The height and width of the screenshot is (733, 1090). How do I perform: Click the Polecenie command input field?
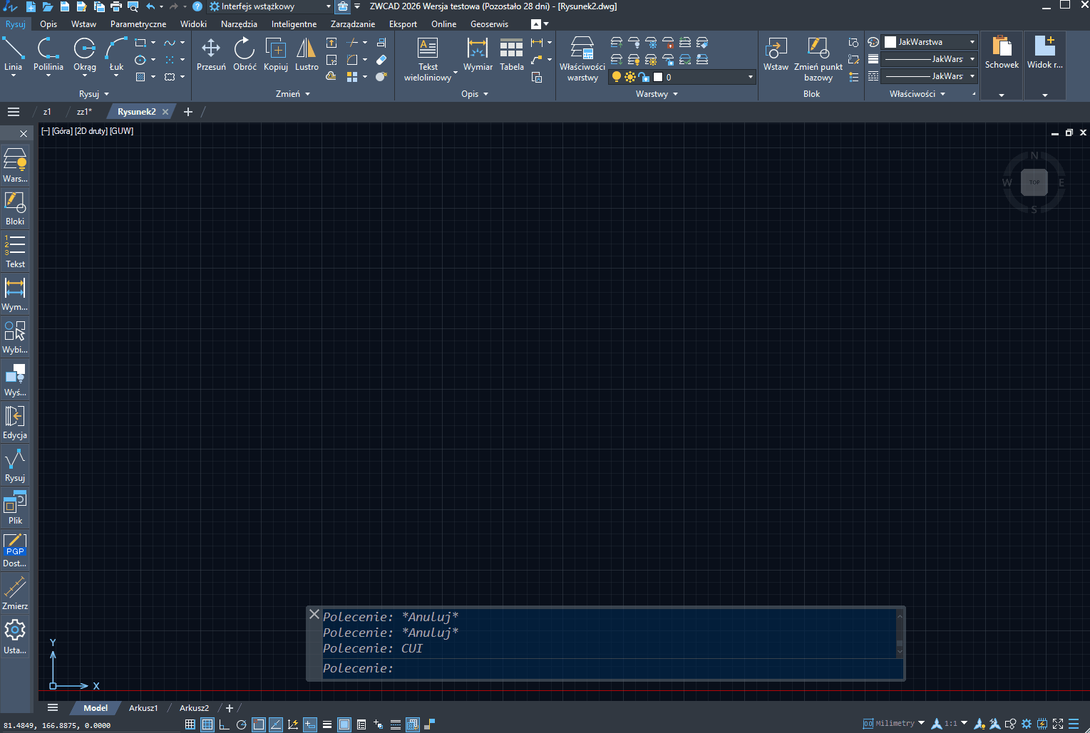pos(612,668)
